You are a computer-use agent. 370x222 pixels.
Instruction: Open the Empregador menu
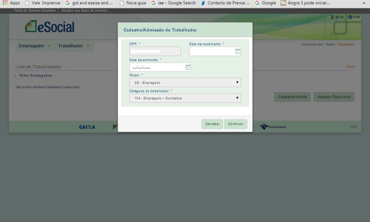[x=35, y=46]
